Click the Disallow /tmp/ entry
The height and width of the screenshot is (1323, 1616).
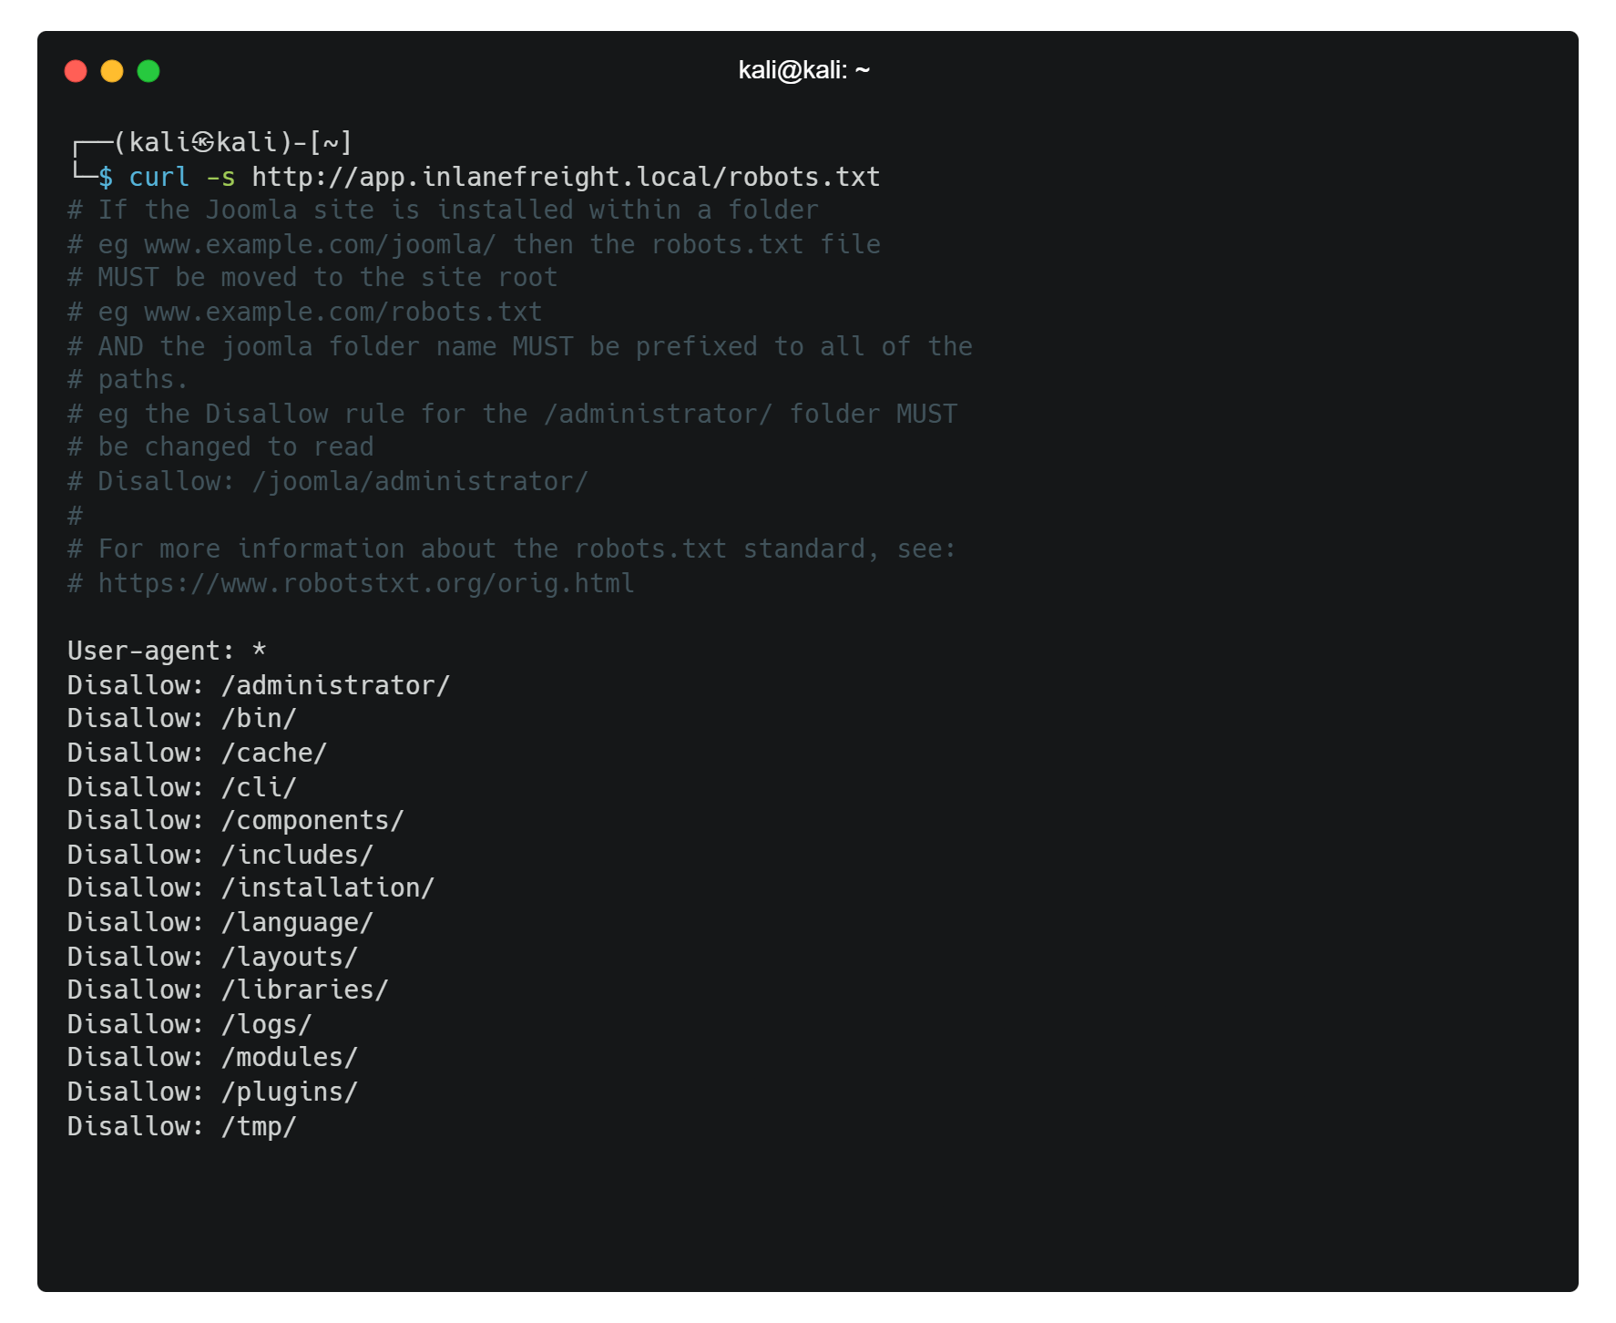(x=182, y=1126)
